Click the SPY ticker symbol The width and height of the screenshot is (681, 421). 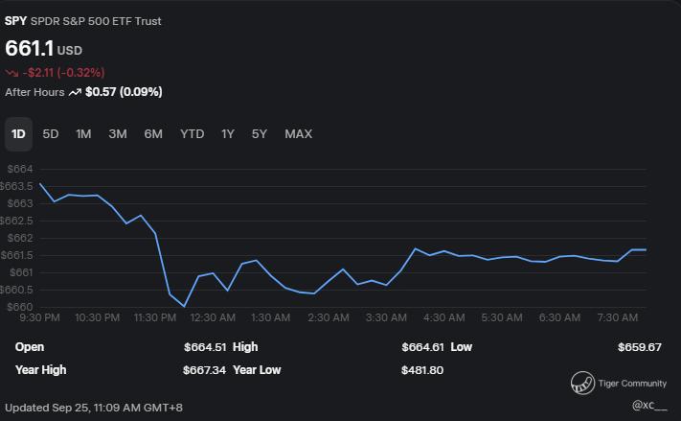point(16,21)
